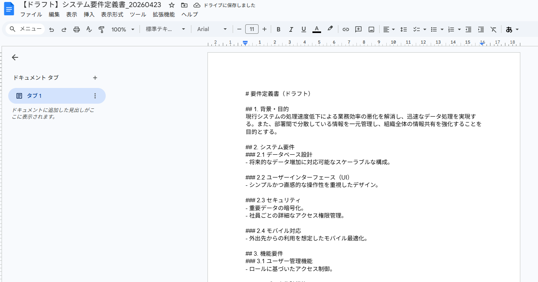Click the left indent marker on ruler
Viewport: 538px width, 282px height.
[245, 43]
